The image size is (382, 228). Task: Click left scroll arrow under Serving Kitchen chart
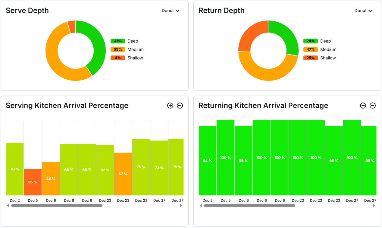coord(8,206)
